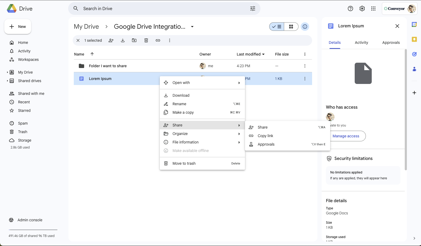
Task: Click copy link icon in selection toolbar
Action: (158, 40)
